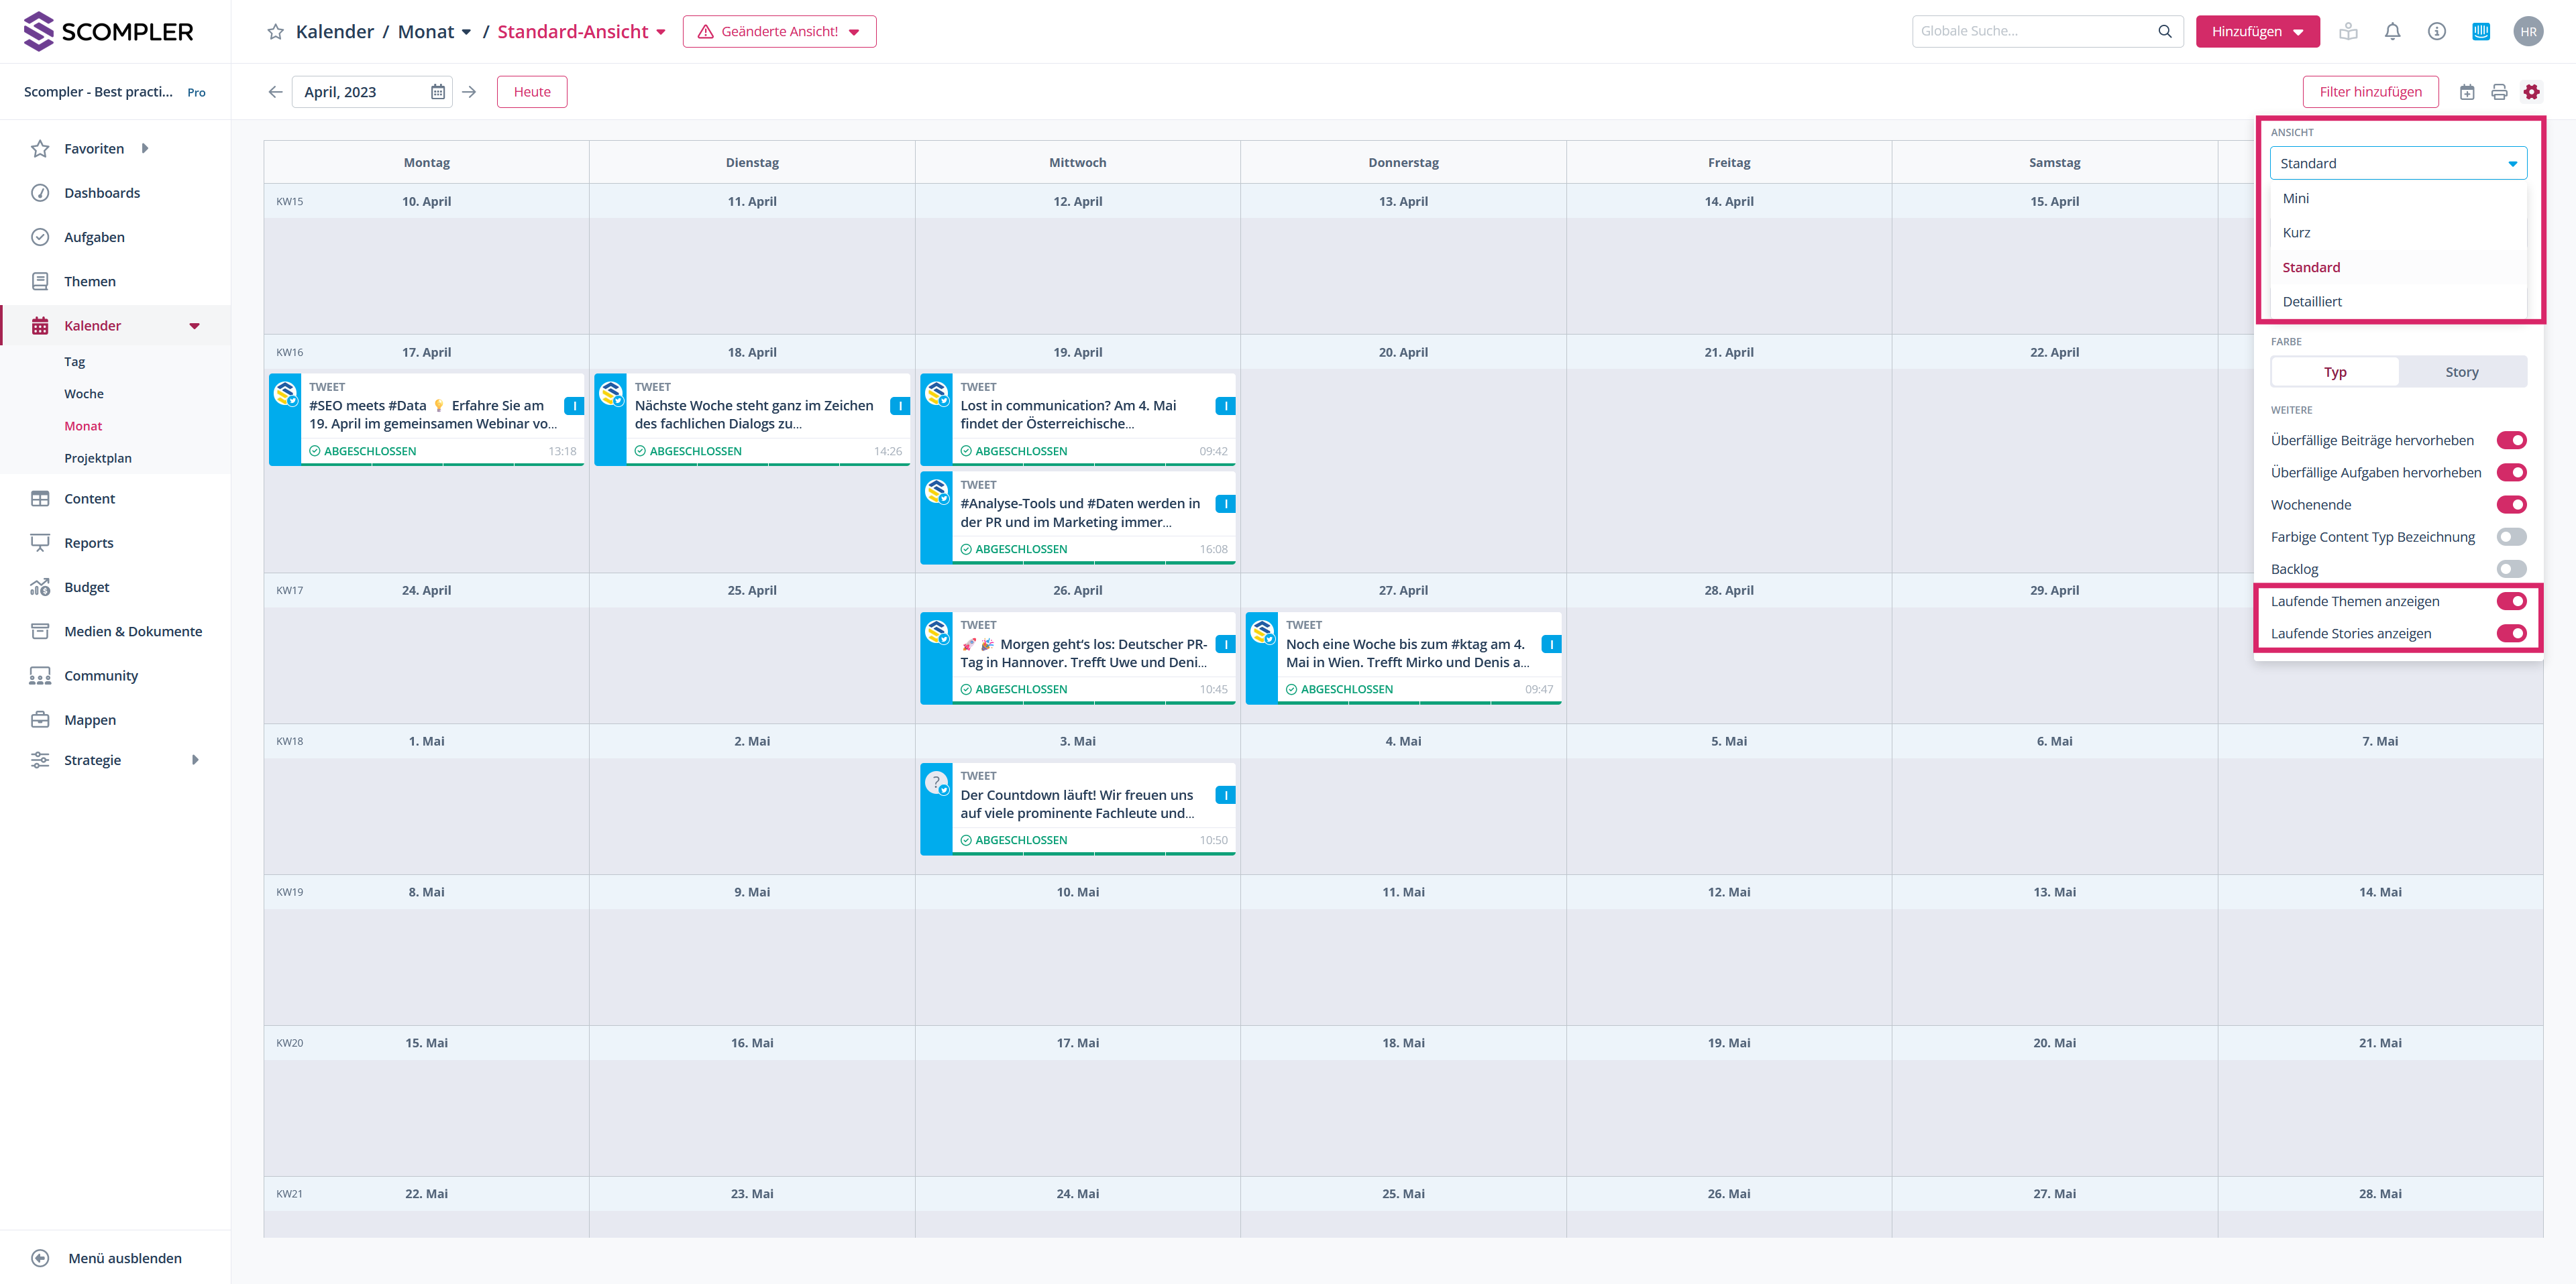This screenshot has height=1284, width=2576.
Task: Click the red settings gear icon
Action: (2531, 92)
